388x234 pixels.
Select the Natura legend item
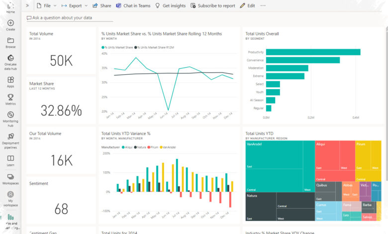click(140, 147)
